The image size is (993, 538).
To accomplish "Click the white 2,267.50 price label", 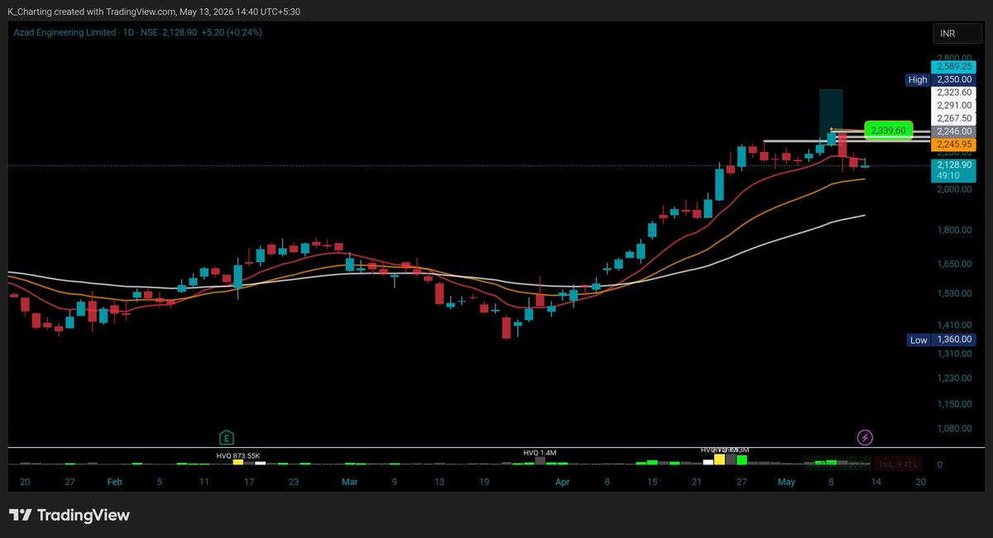I will point(954,118).
